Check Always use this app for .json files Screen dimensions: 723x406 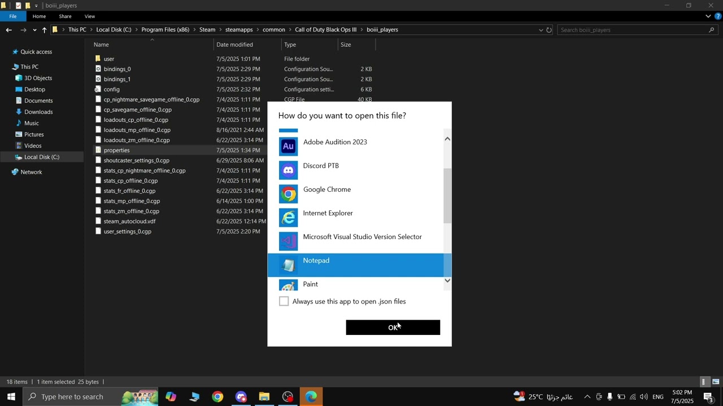point(284,302)
